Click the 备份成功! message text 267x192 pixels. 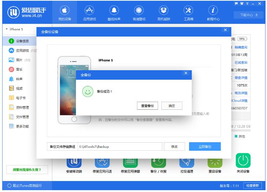pyautogui.click(x=104, y=91)
